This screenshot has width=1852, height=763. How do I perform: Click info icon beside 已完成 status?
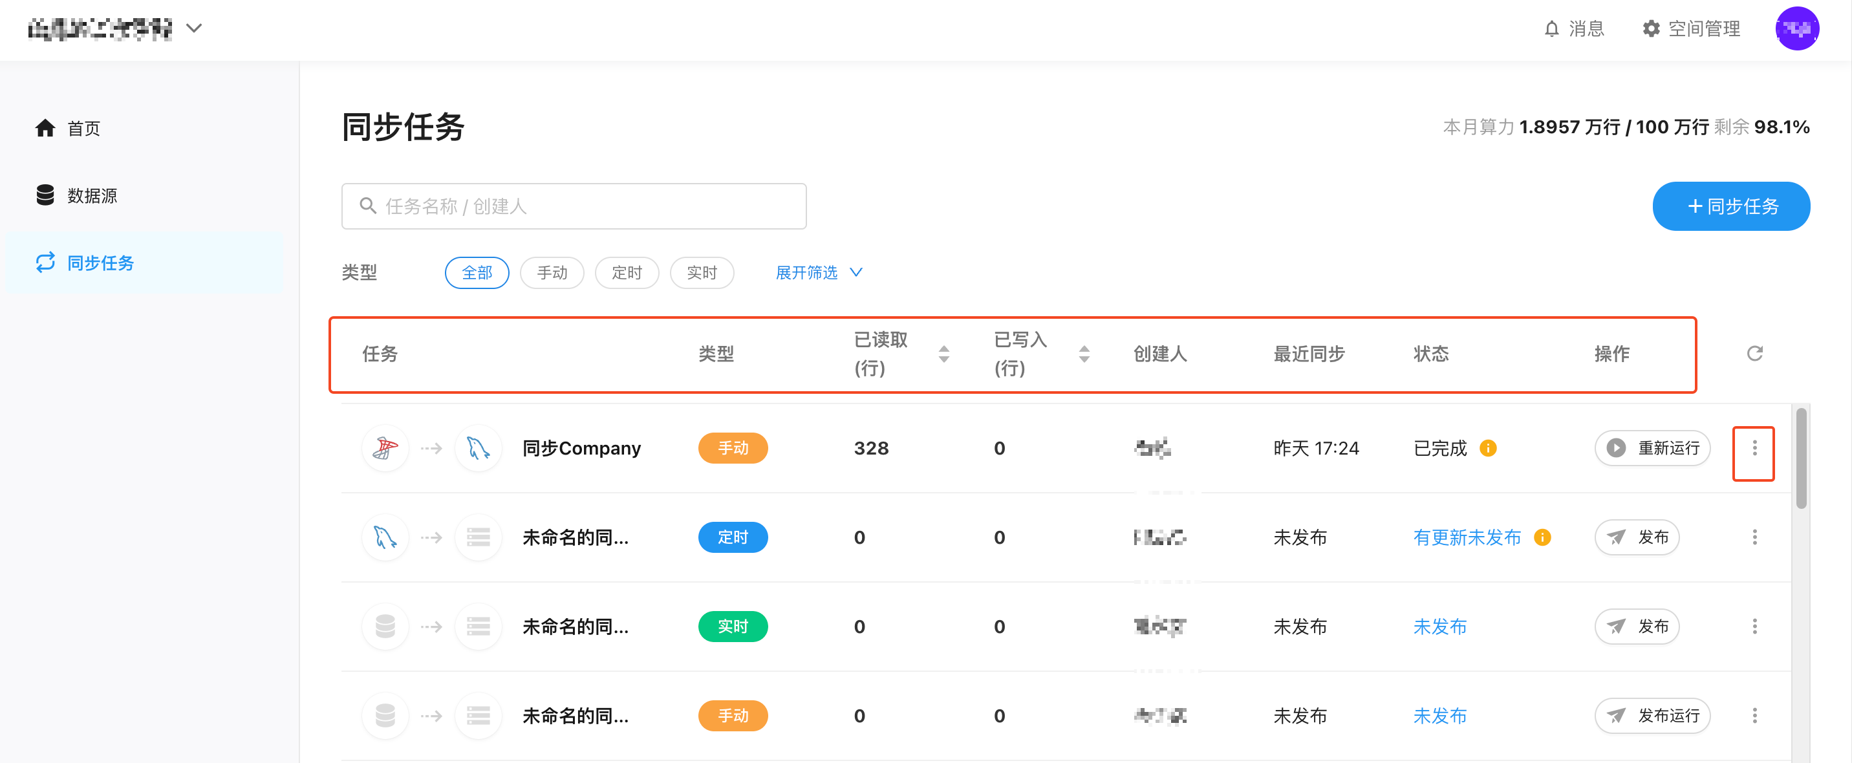point(1487,448)
